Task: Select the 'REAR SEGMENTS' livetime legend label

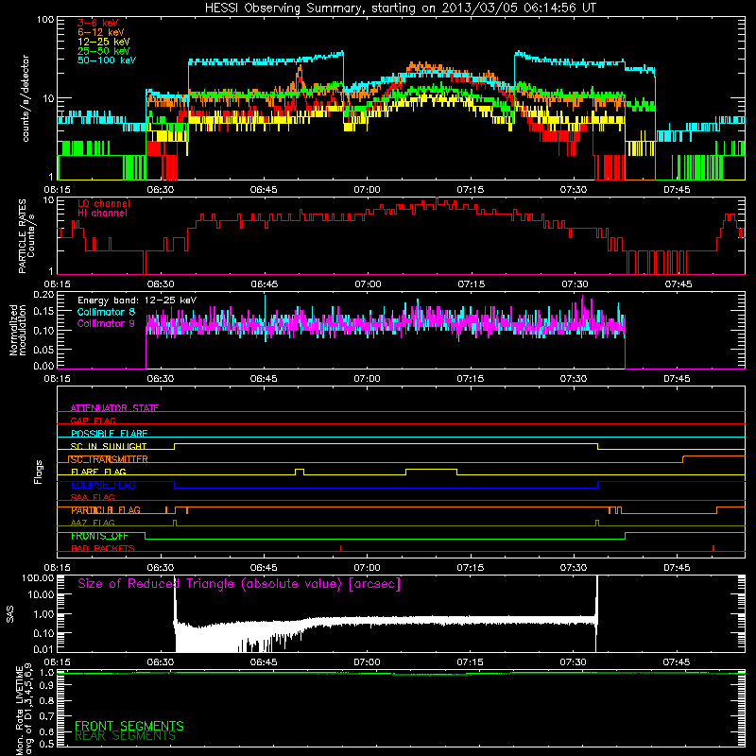Action: pyautogui.click(x=125, y=736)
